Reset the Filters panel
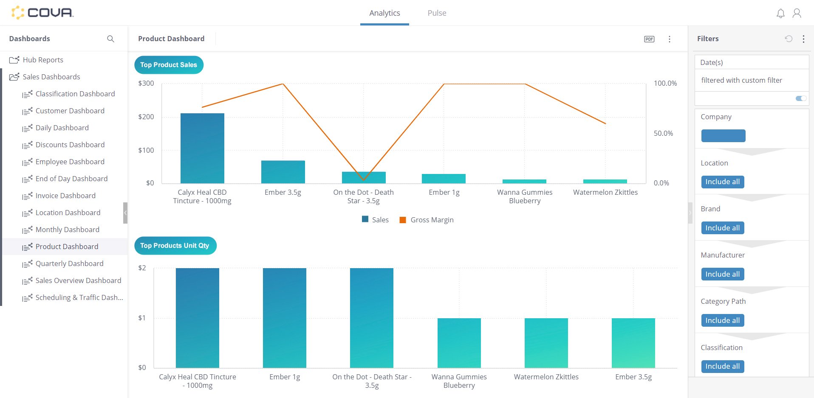 point(789,39)
